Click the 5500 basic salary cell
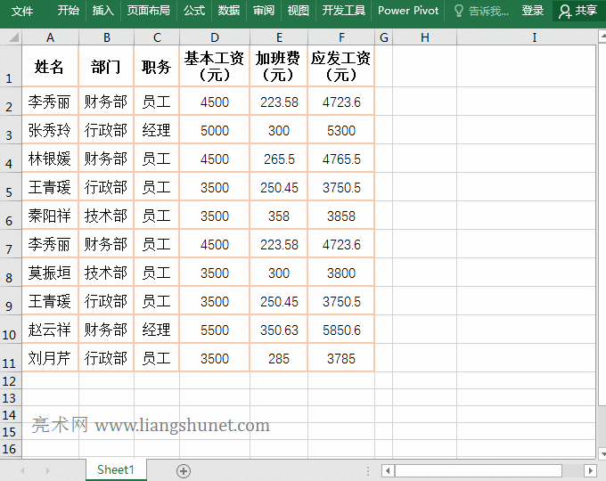Image resolution: width=606 pixels, height=481 pixels. tap(215, 330)
